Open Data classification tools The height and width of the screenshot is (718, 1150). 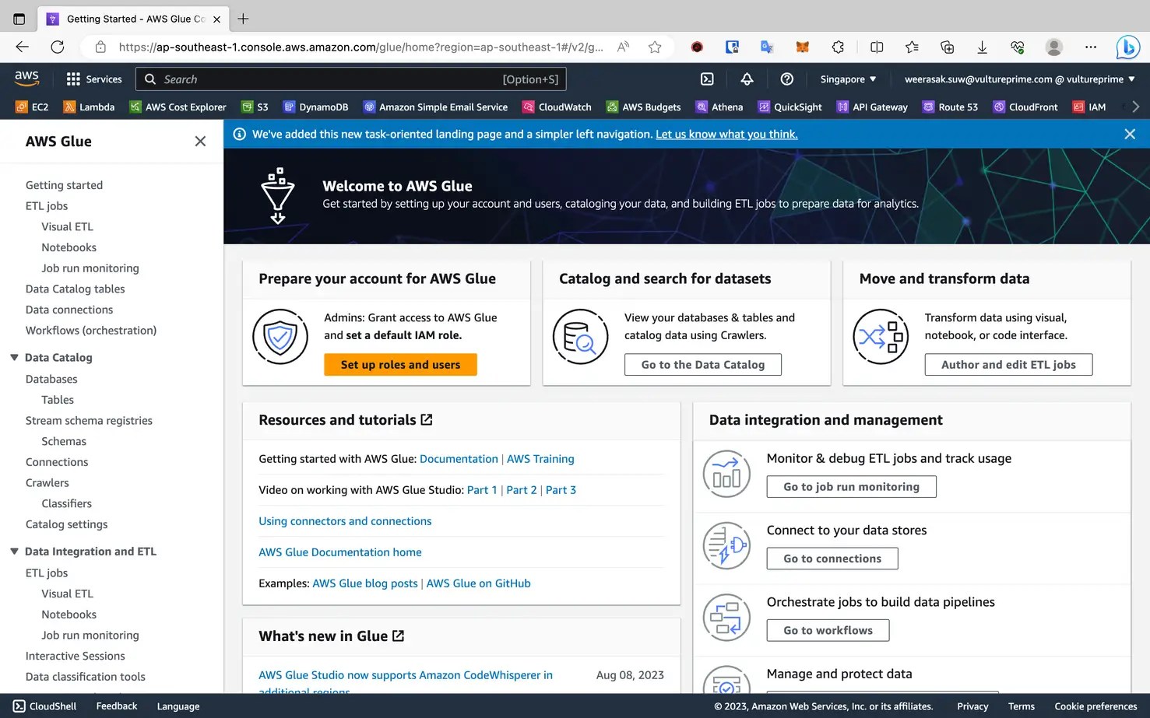[86, 677]
